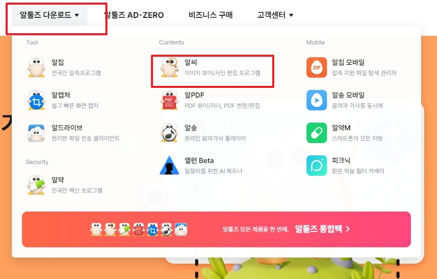The width and height of the screenshot is (437, 279).
Task: Click the 앨런 Beta blue triangle icon
Action: pos(169,166)
